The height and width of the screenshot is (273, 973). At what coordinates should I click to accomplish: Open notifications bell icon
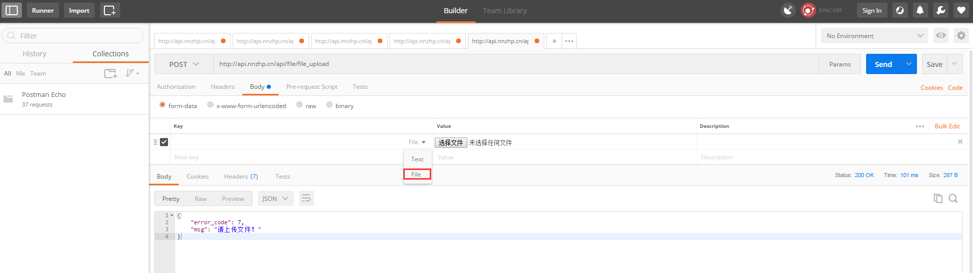920,10
